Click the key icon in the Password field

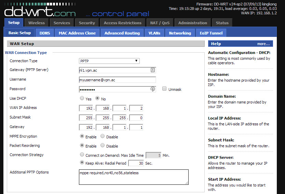[x=153, y=89]
